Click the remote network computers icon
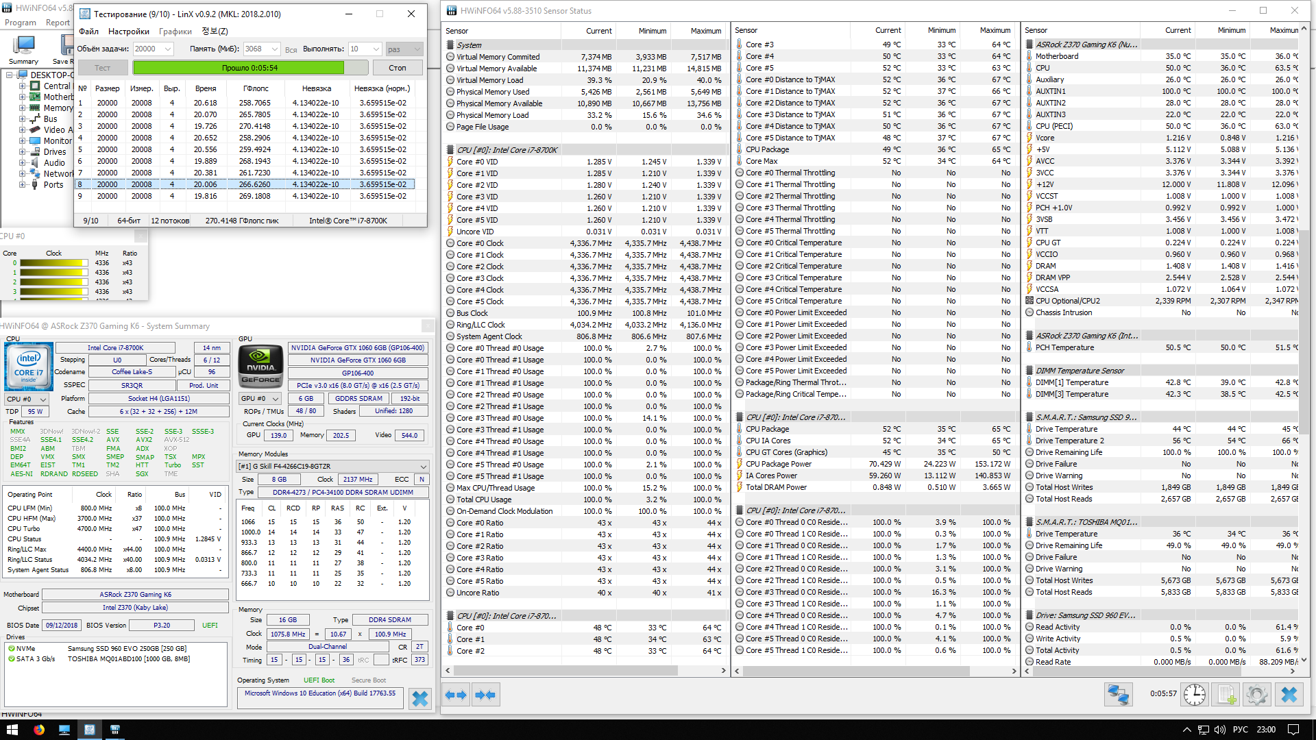Image resolution: width=1316 pixels, height=740 pixels. pos(1118,694)
